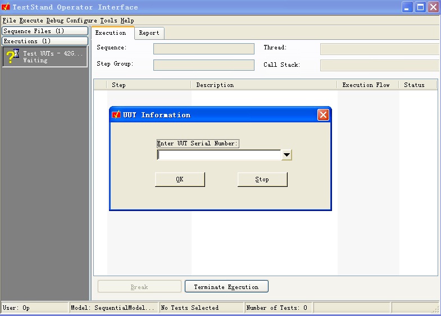Open the Tools menu
This screenshot has width=441, height=316.
coord(108,21)
